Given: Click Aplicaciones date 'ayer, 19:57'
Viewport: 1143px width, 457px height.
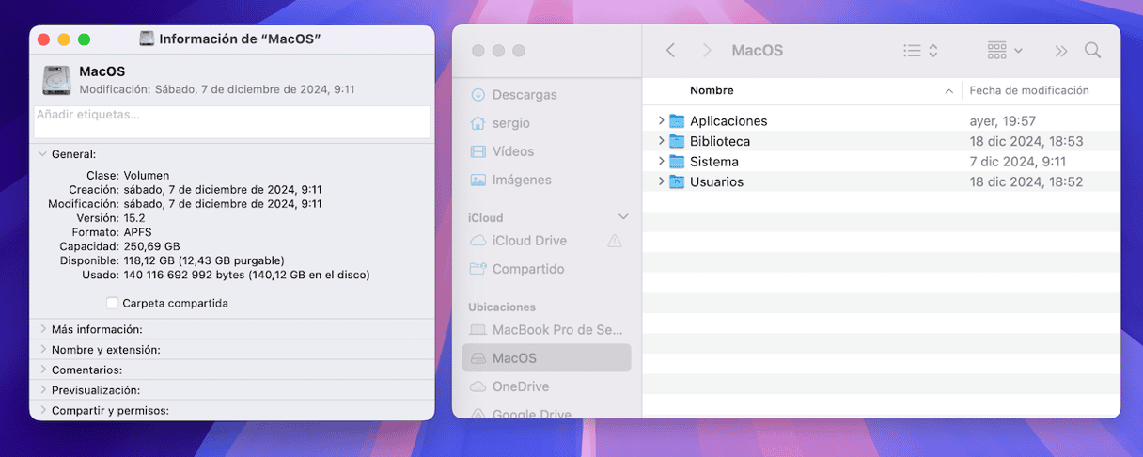Looking at the screenshot, I should [1002, 120].
